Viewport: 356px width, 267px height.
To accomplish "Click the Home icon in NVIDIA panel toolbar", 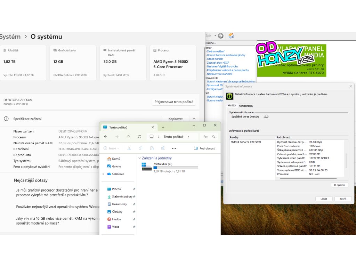I will (231, 36).
